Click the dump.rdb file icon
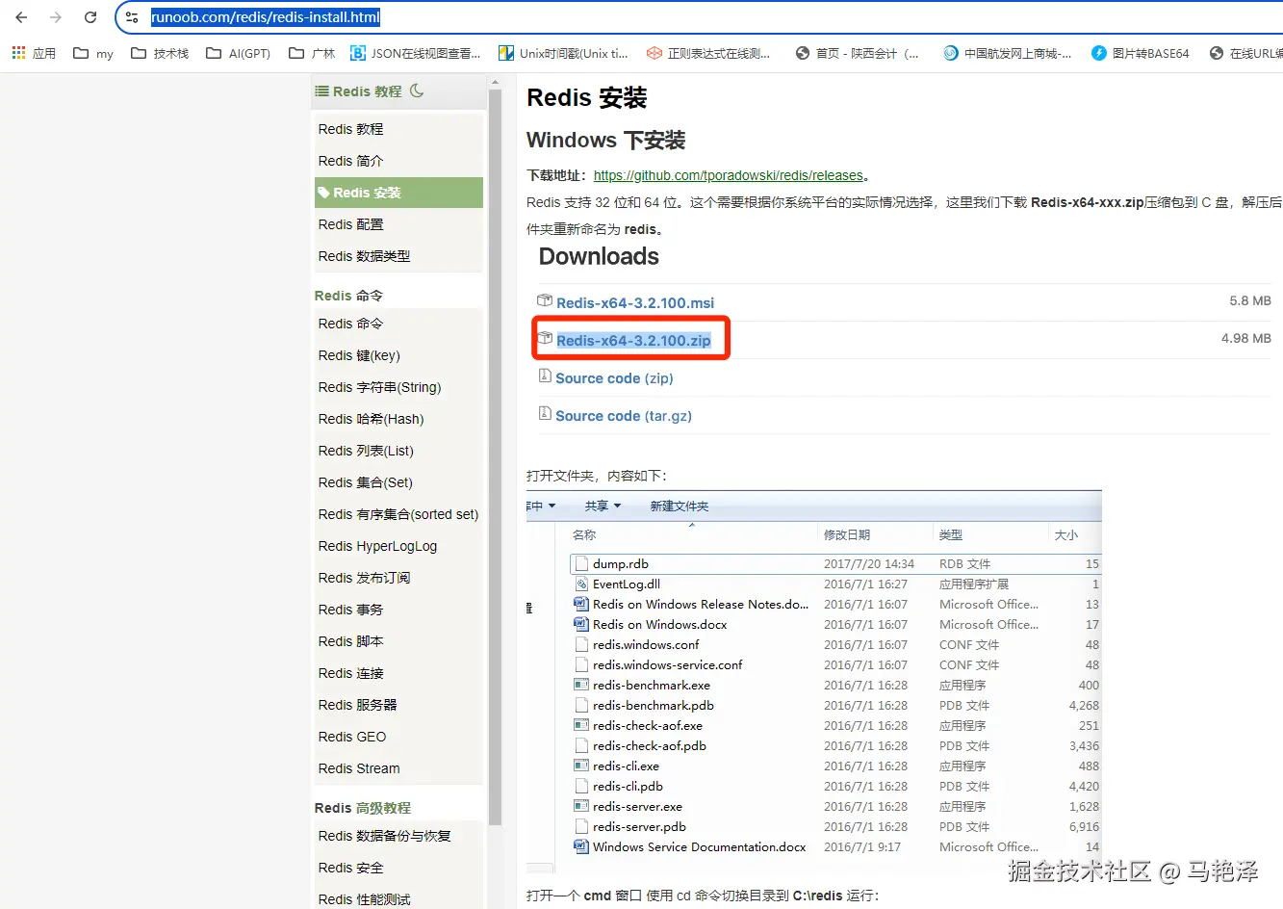Viewport: 1283px width, 909px height. click(x=579, y=563)
